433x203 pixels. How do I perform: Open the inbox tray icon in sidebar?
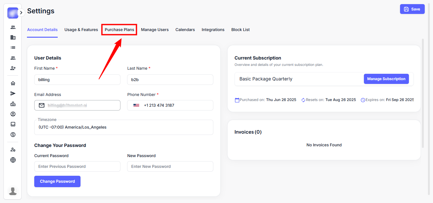pyautogui.click(x=13, y=124)
